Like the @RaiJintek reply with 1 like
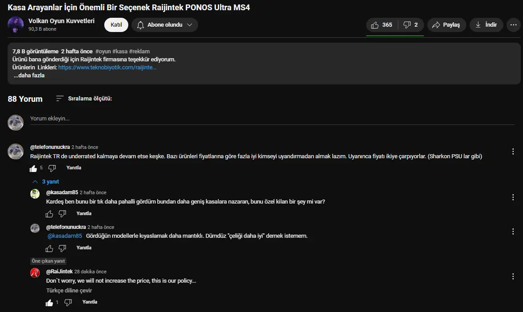 click(49, 303)
